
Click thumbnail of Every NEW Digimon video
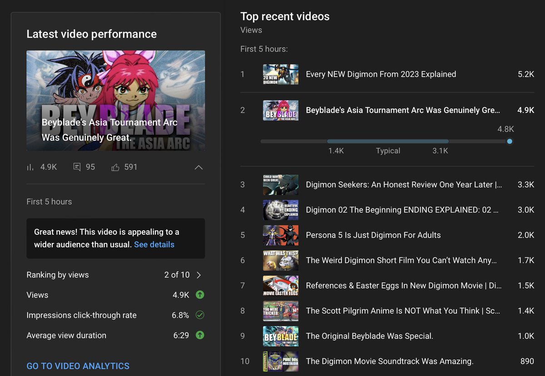click(281, 74)
